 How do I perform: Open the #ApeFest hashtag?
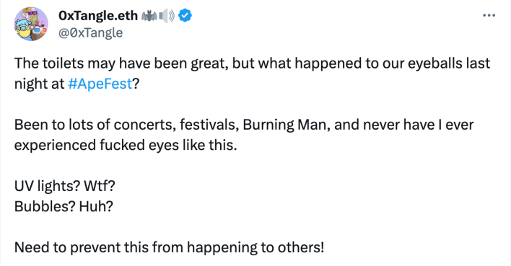pos(100,84)
